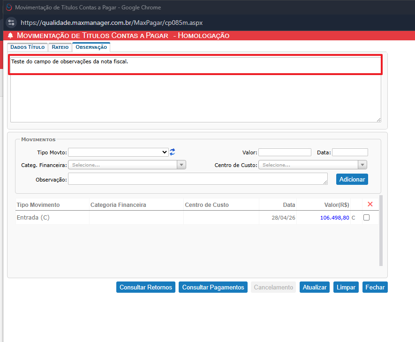This screenshot has width=415, height=342.
Task: Tick the checkbox on the Entrada (C) row
Action: (x=366, y=218)
